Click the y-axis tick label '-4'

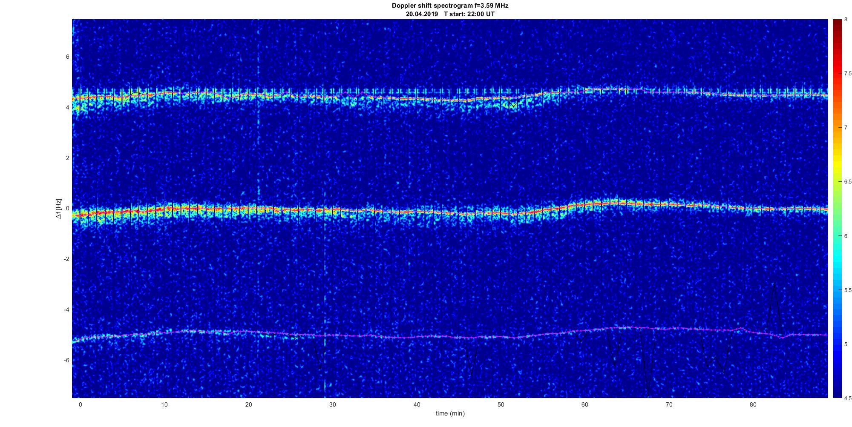click(66, 310)
